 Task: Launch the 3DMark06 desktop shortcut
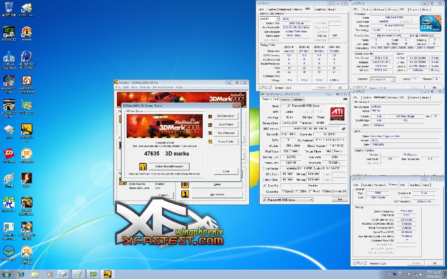[x=26, y=155]
